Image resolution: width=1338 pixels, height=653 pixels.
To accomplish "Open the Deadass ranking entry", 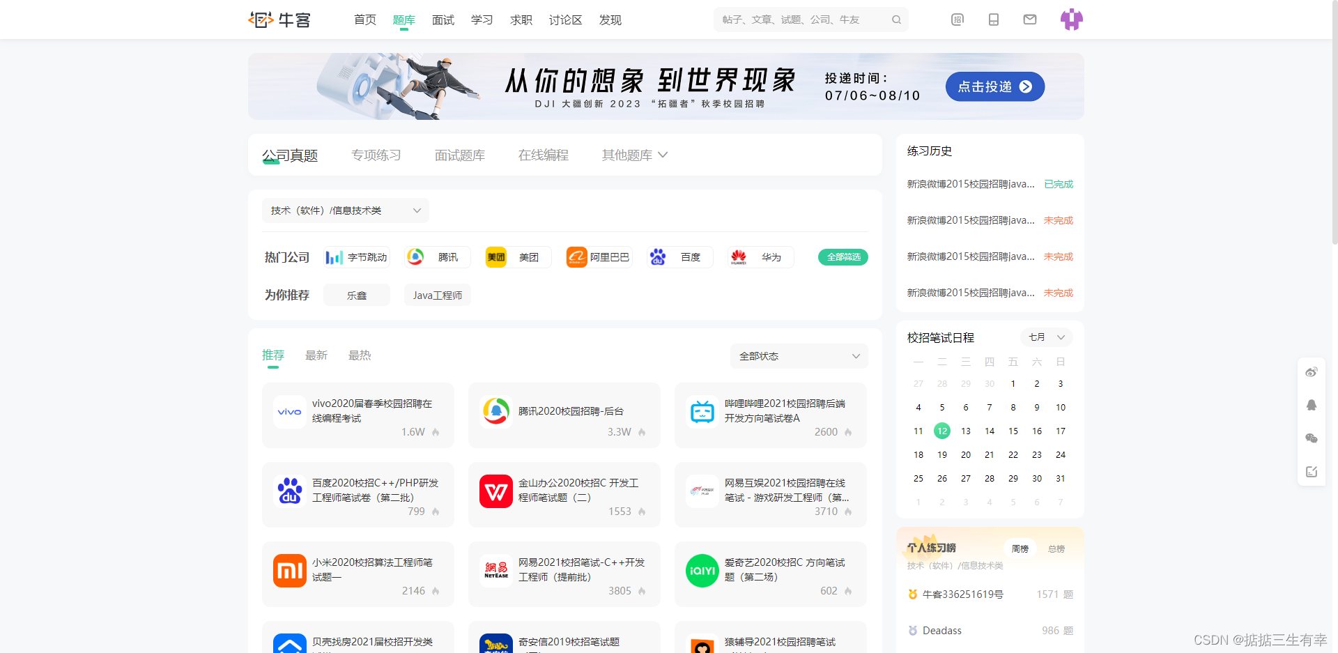I will [x=990, y=631].
